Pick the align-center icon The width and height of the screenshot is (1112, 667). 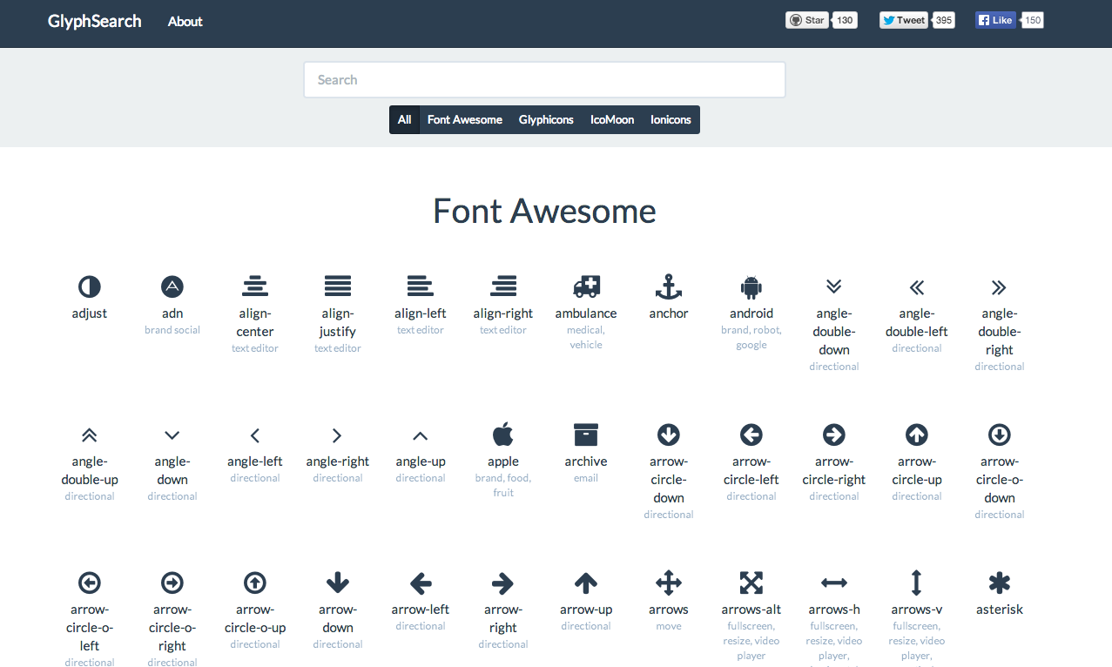click(x=255, y=286)
